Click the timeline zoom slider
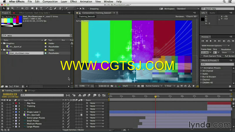The image size is (235, 132). click(x=117, y=130)
